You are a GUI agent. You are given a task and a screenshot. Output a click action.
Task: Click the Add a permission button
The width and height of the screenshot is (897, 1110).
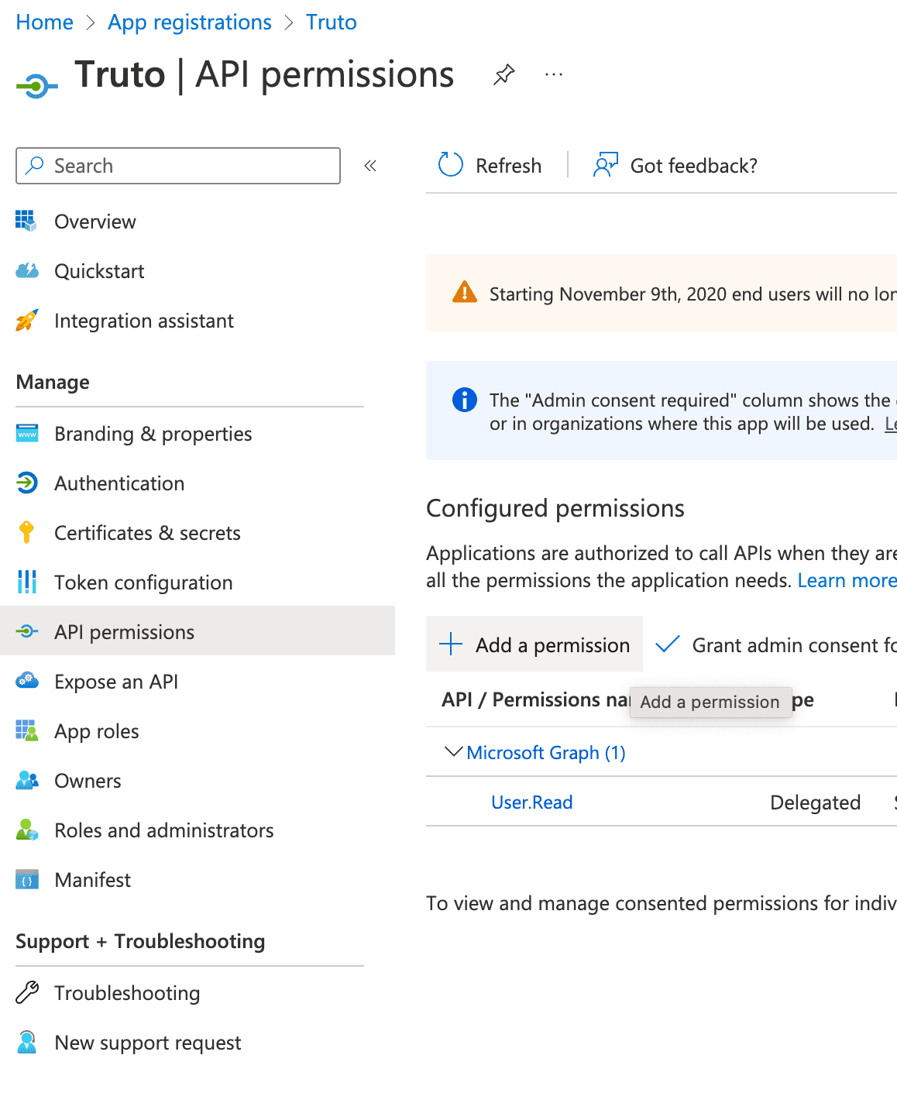[534, 644]
